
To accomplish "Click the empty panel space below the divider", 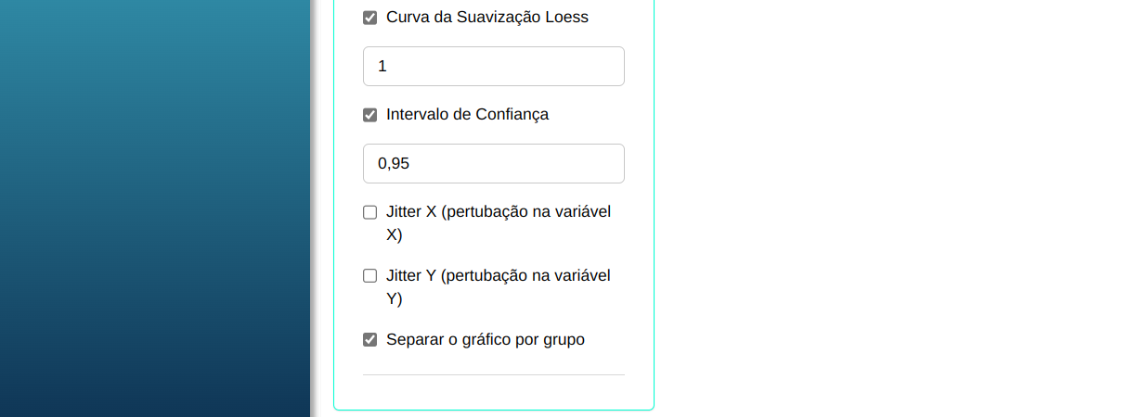I will pos(493,392).
